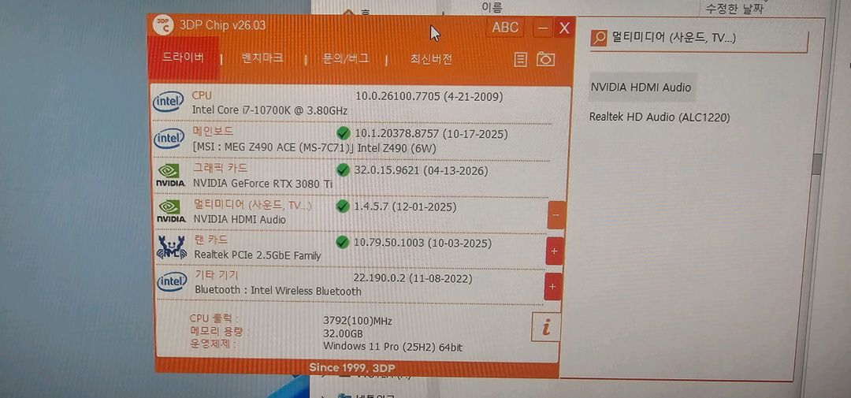Open the 멀티미디어 (사운드, TV...) driver link
The width and height of the screenshot is (851, 398).
coord(253,205)
